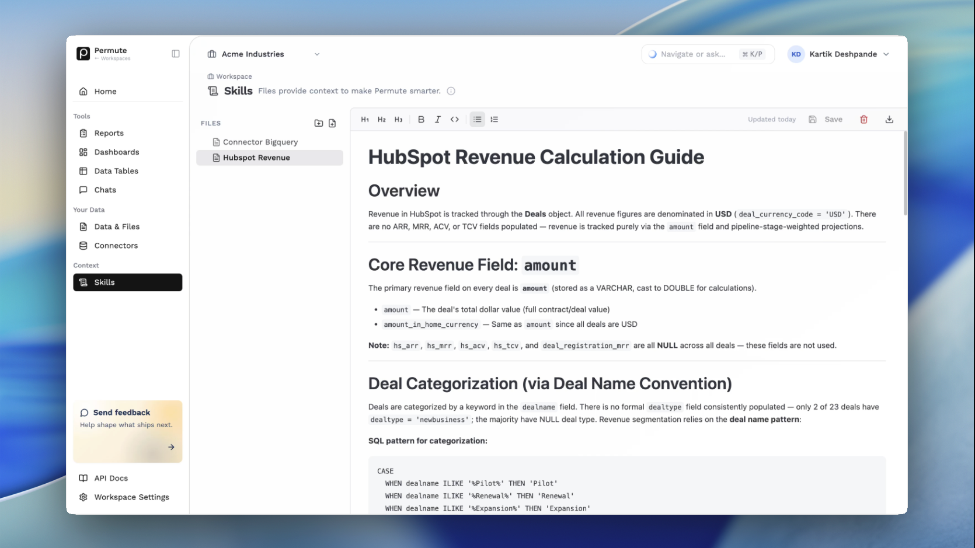Screen dimensions: 975x548
Task: Click the 'Updated today' status text
Action: point(772,120)
